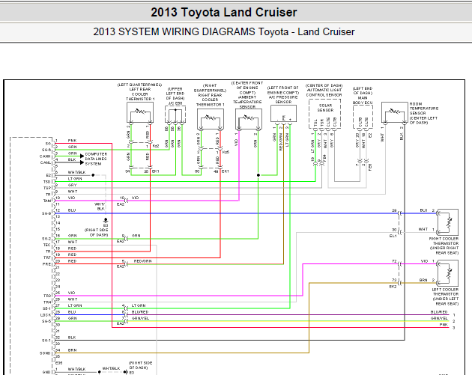Click 'VIO' wire label at pin 25
This screenshot has height=375, width=472.
[x=72, y=293]
